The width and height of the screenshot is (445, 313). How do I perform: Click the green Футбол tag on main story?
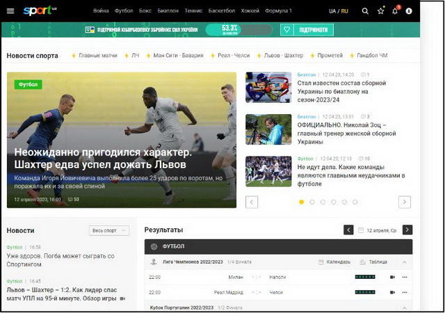pos(28,84)
